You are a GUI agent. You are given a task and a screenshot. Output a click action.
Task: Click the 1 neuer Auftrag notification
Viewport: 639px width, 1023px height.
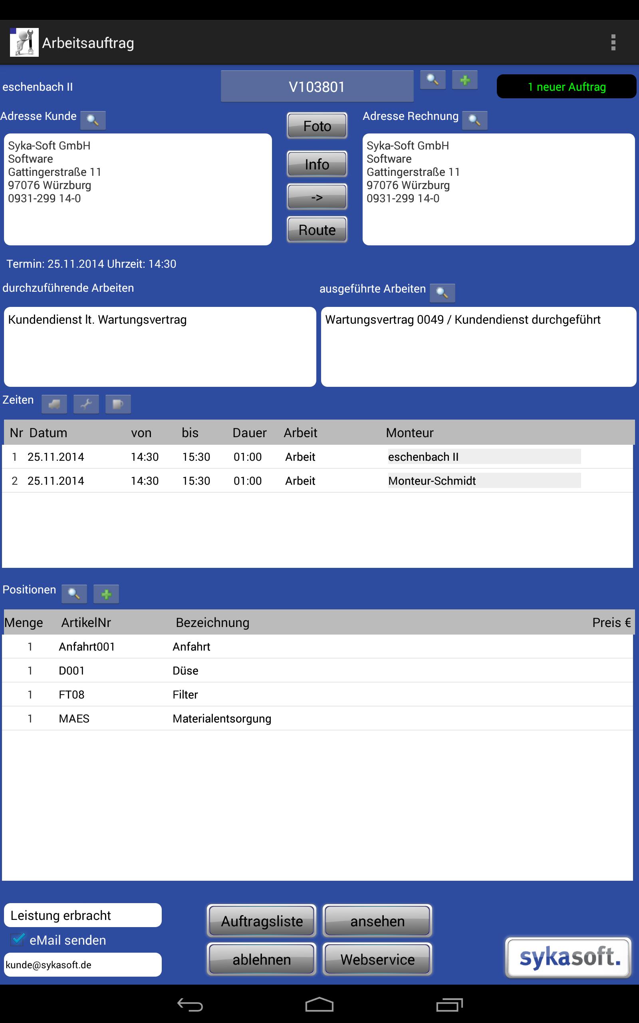(566, 87)
